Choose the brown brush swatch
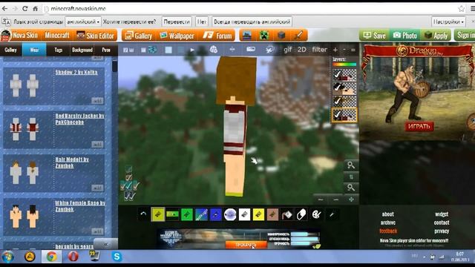Viewport: 475px width, 267px height. point(272,214)
